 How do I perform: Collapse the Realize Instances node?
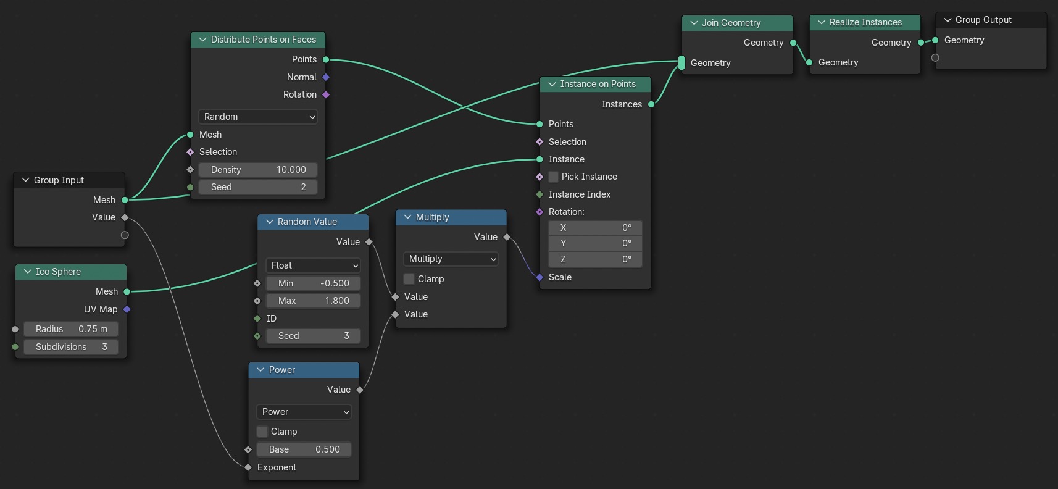822,22
